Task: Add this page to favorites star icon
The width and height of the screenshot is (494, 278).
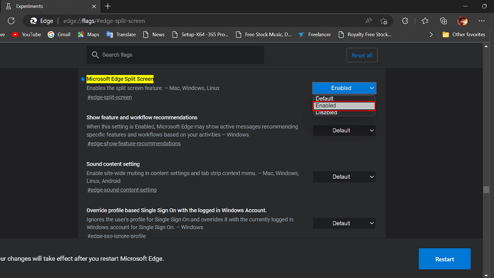Action: pos(384,21)
